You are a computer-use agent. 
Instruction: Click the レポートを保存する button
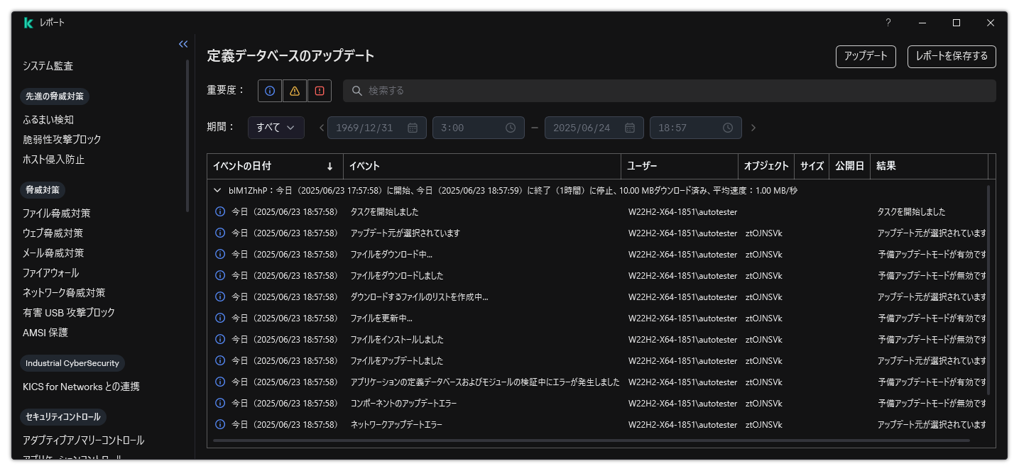952,57
